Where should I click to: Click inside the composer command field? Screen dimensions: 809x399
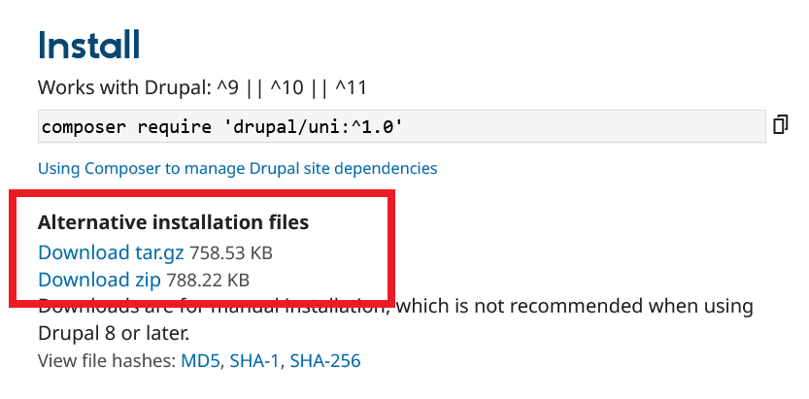click(583, 127)
